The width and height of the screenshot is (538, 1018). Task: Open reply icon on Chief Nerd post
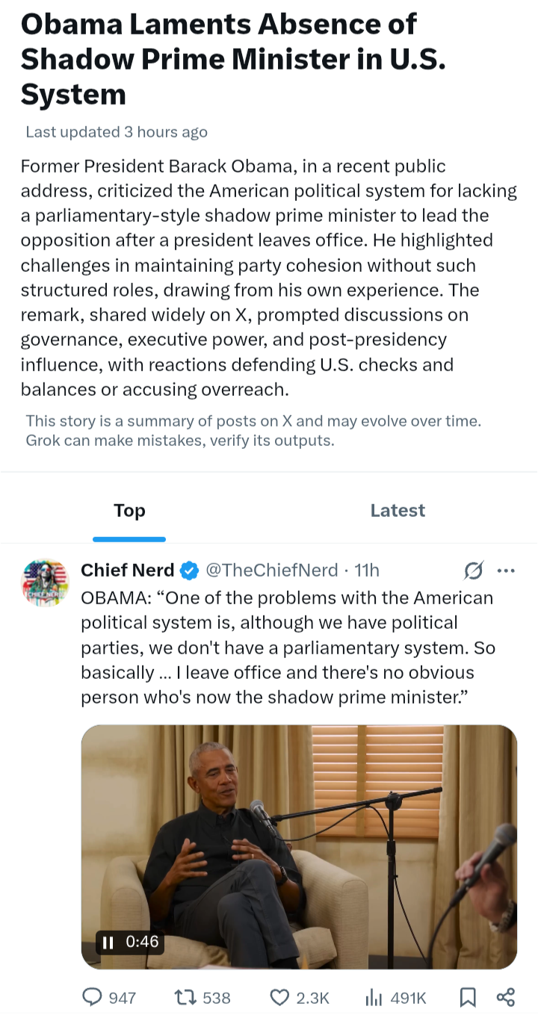coord(92,997)
